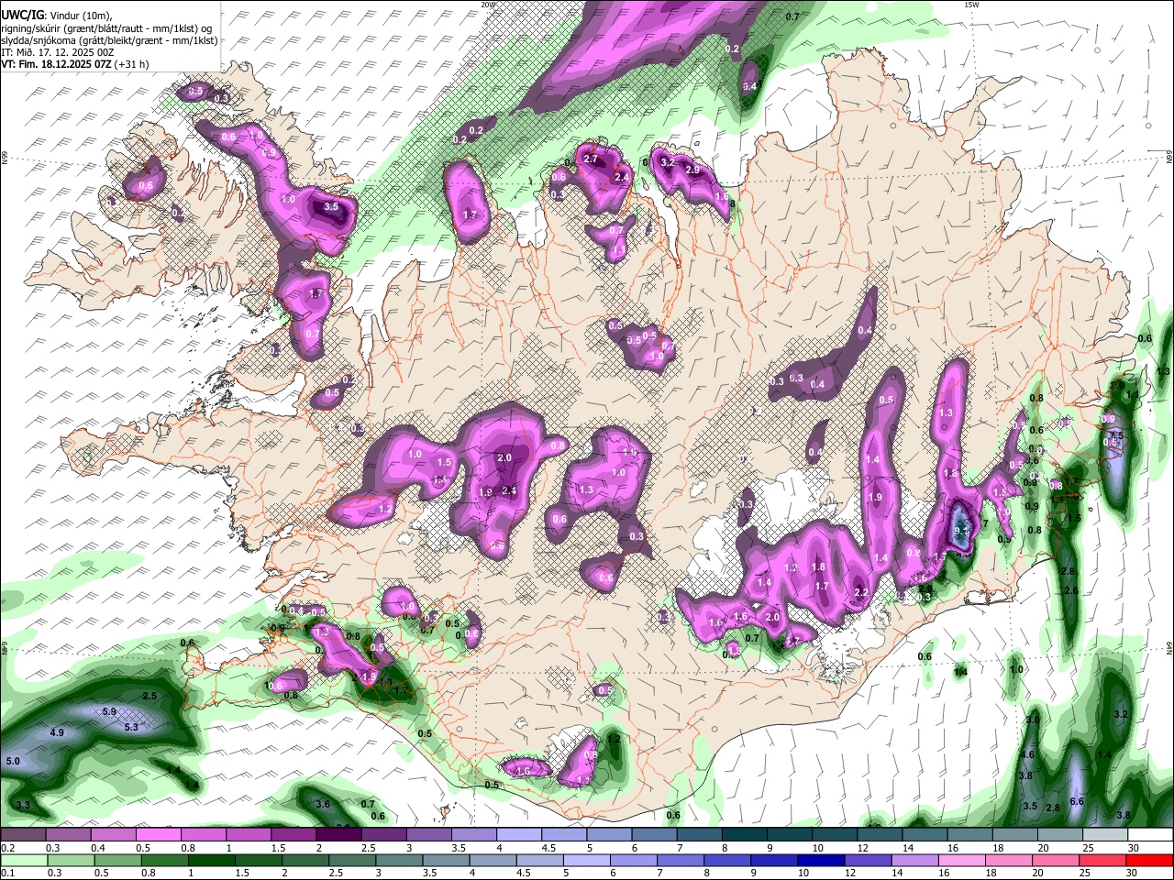Click the "4.6" rain value on the map
This screenshot has width=1174, height=880.
coord(1027,755)
